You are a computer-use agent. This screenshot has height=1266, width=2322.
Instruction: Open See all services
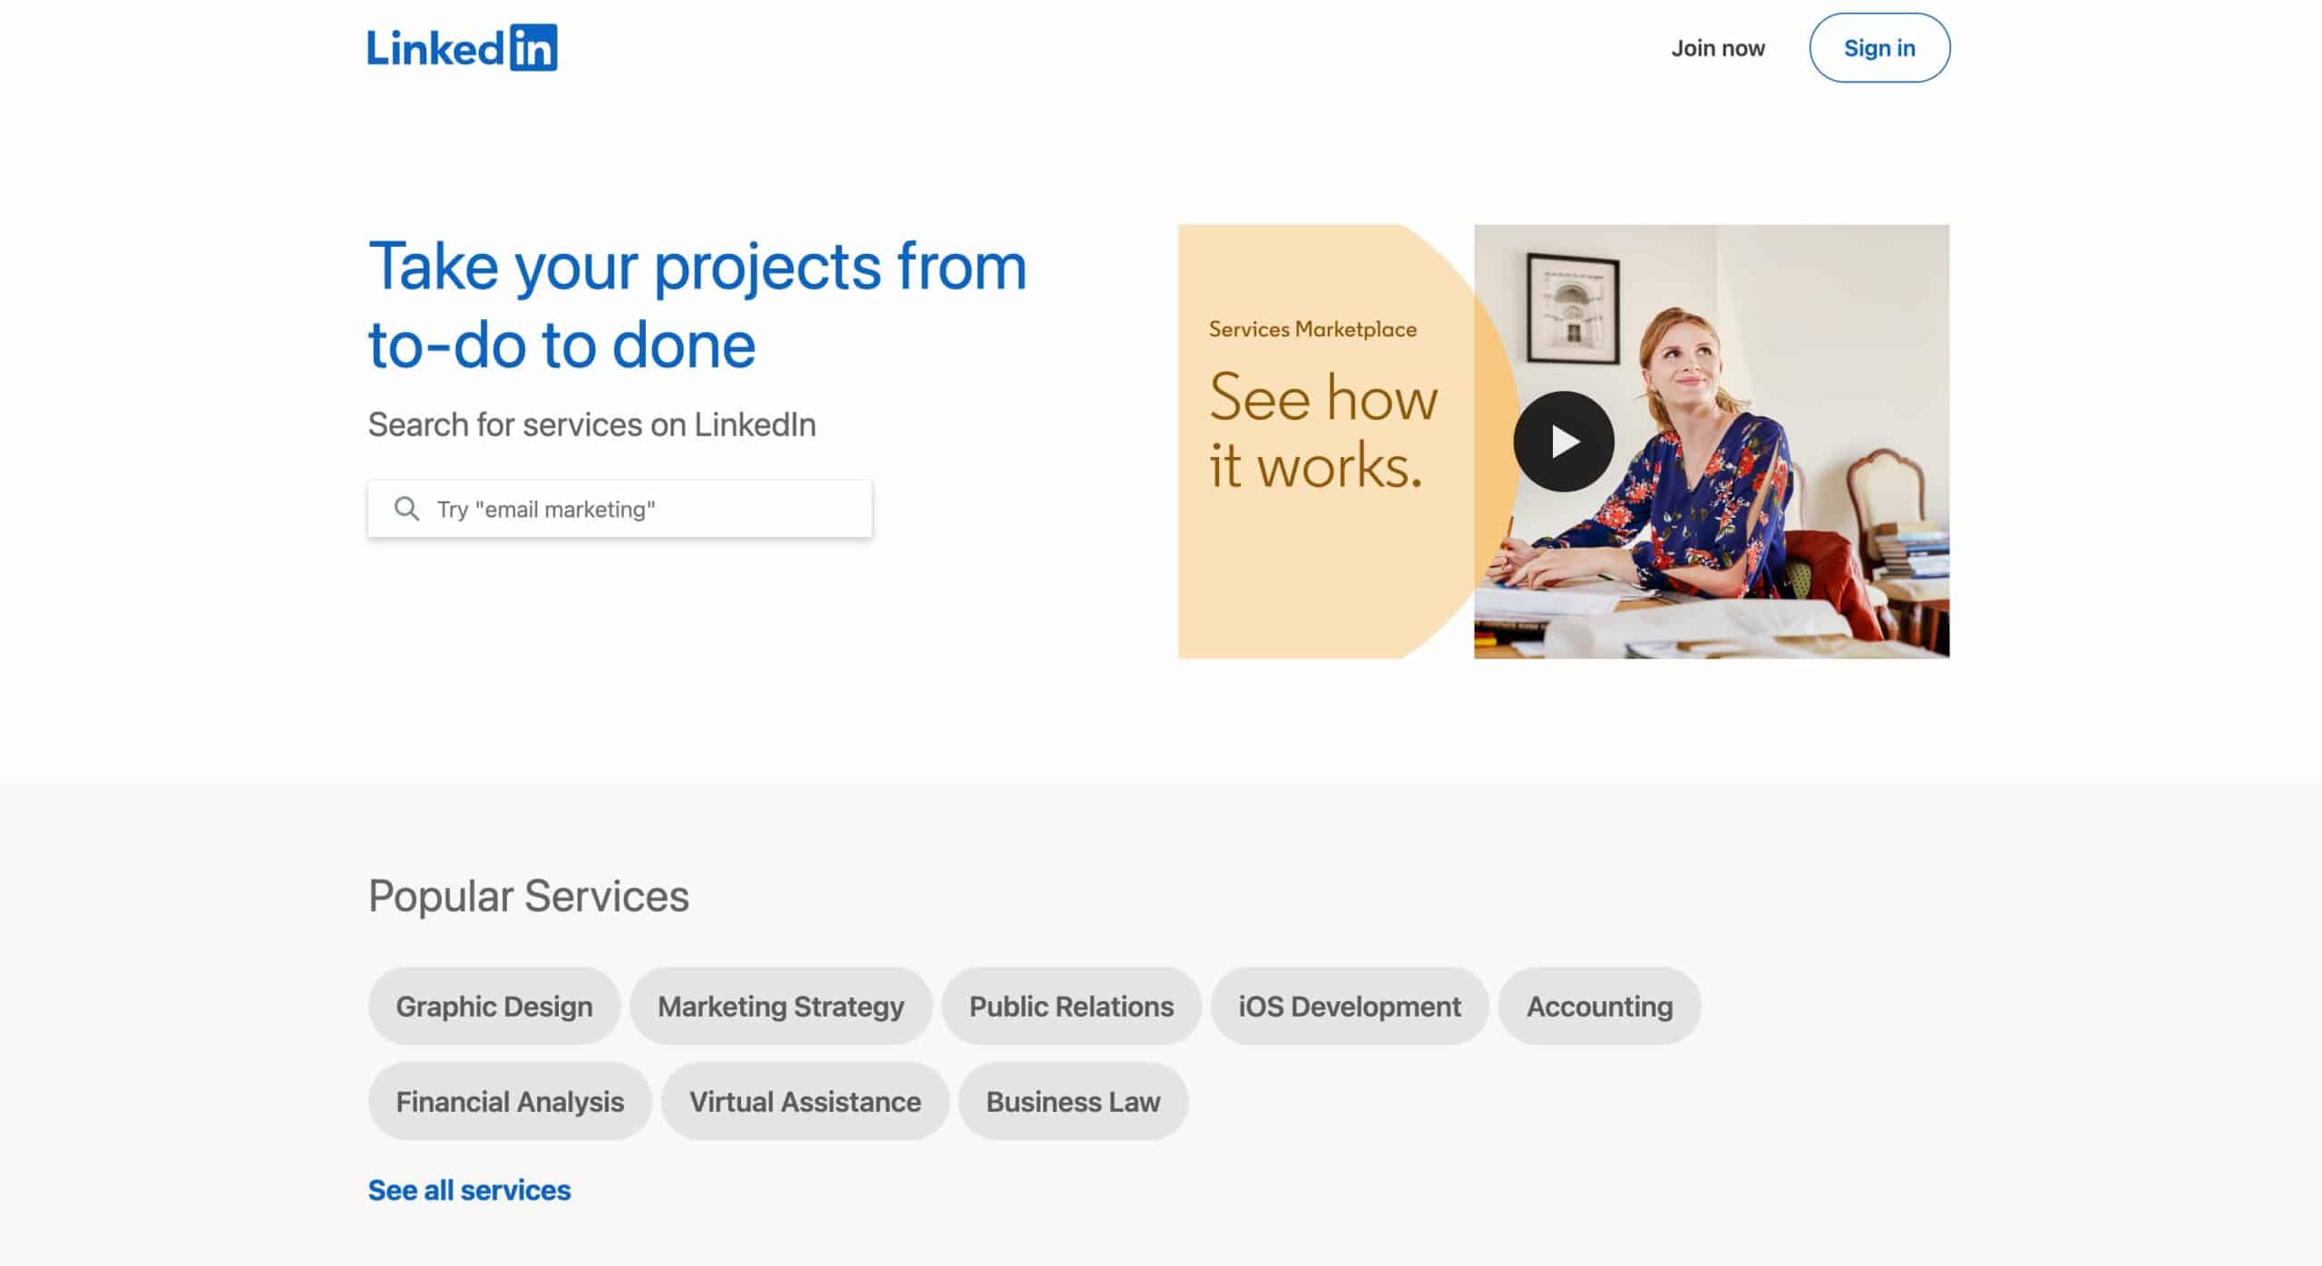pyautogui.click(x=468, y=1189)
